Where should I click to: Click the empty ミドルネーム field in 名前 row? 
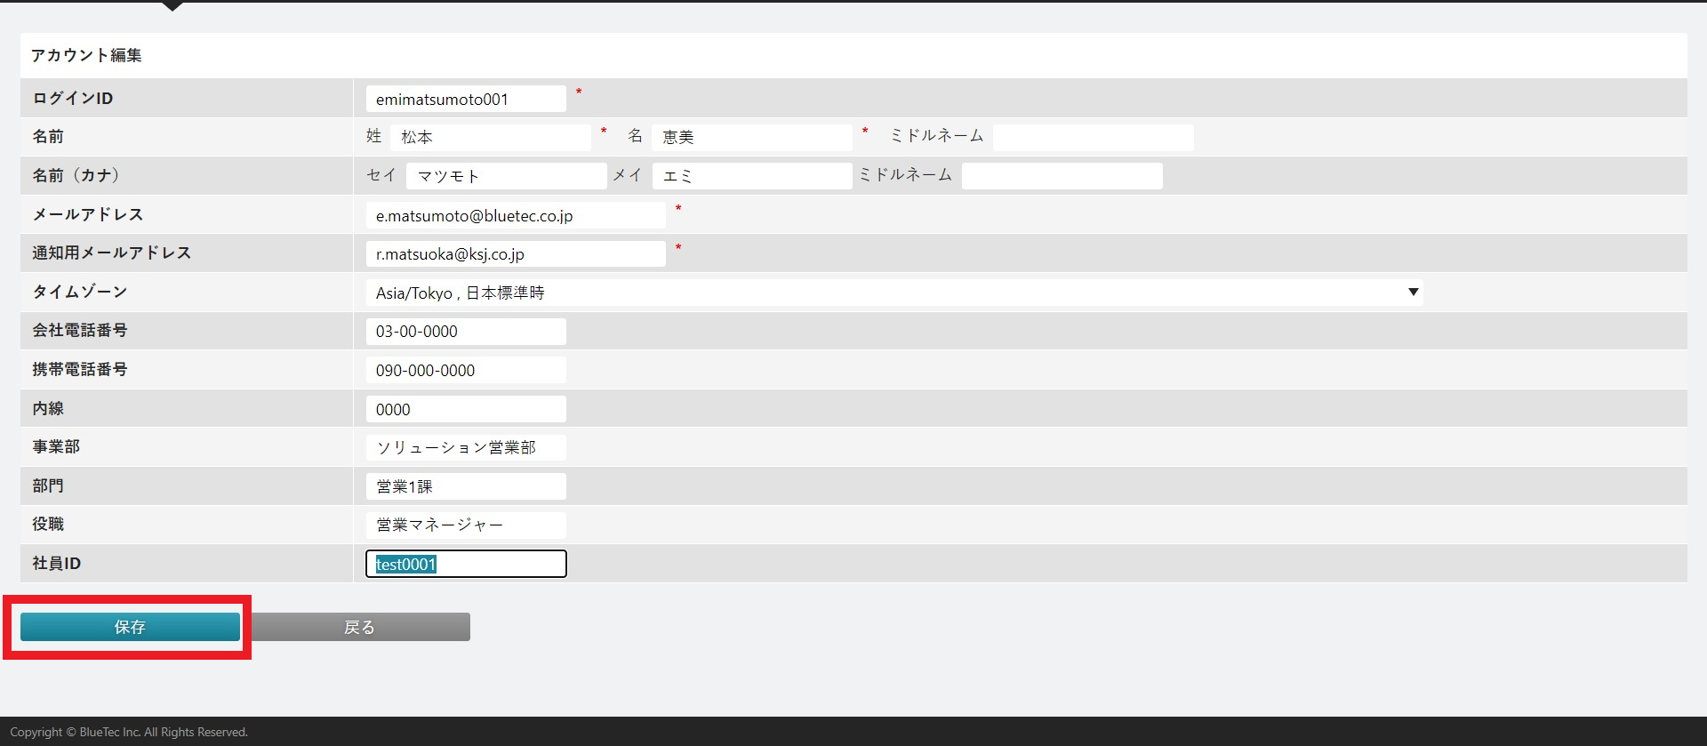click(1093, 137)
